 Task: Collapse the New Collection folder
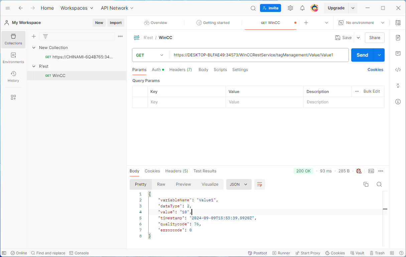click(34, 48)
